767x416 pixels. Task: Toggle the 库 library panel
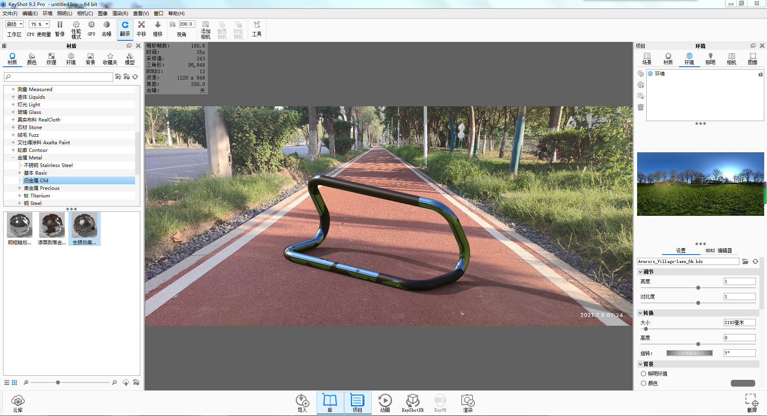coord(330,403)
